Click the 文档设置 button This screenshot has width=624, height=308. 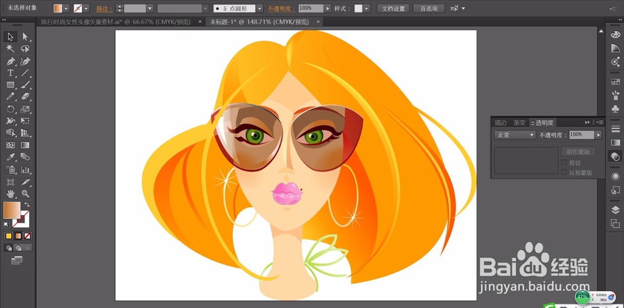point(393,8)
